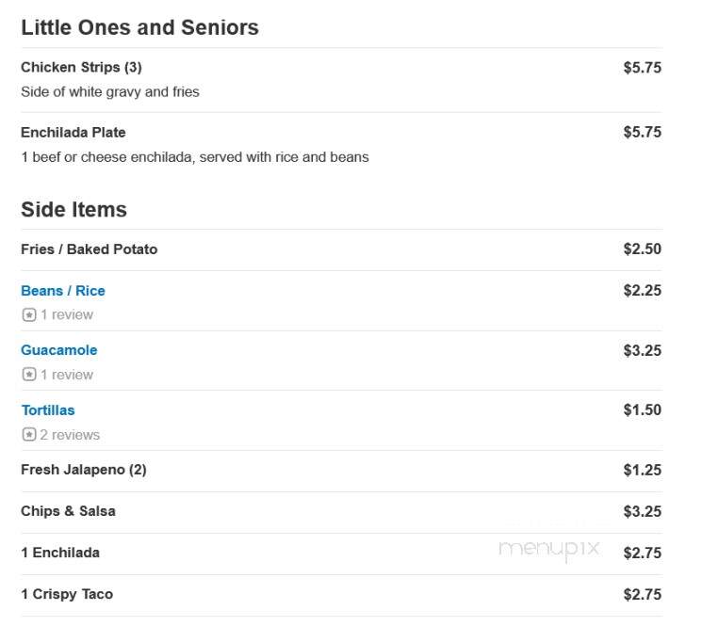The height and width of the screenshot is (626, 718).
Task: Open the Guacamole item link
Action: pos(59,350)
